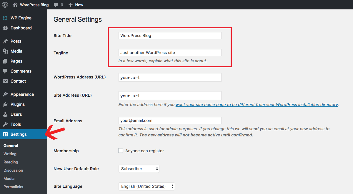The image size is (353, 194).
Task: Click the Site Title input field
Action: pos(170,36)
